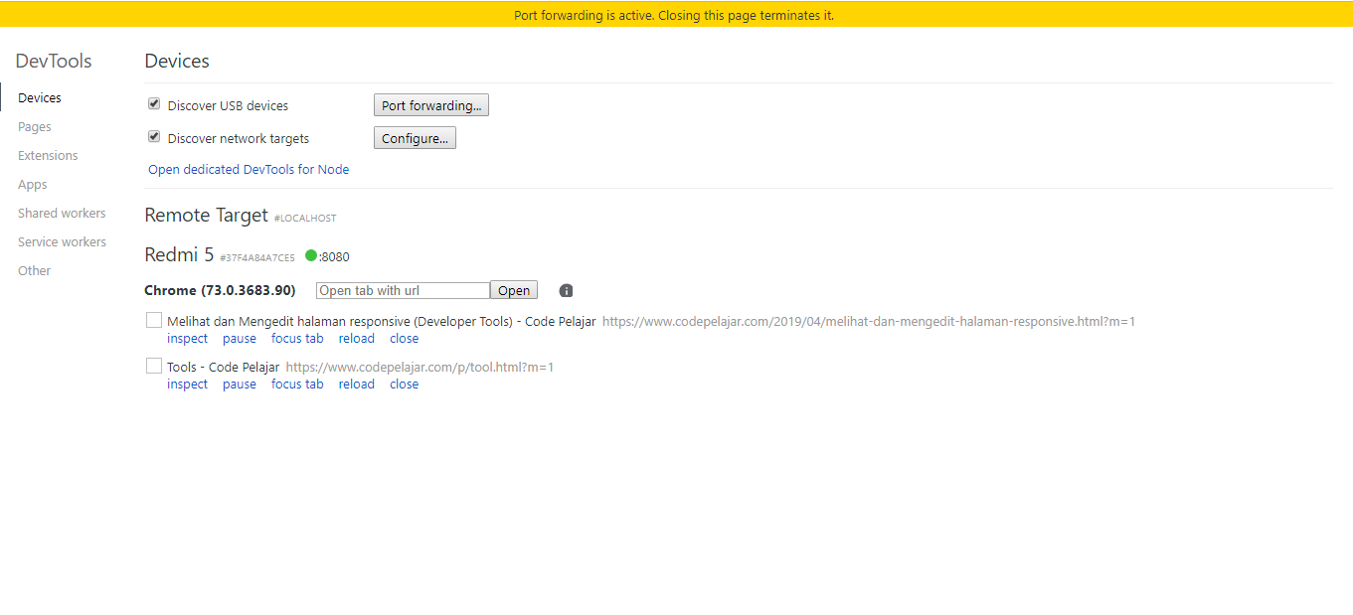Click the #LOCALHOST label
Viewport: 1353px width, 615px height.
[305, 218]
